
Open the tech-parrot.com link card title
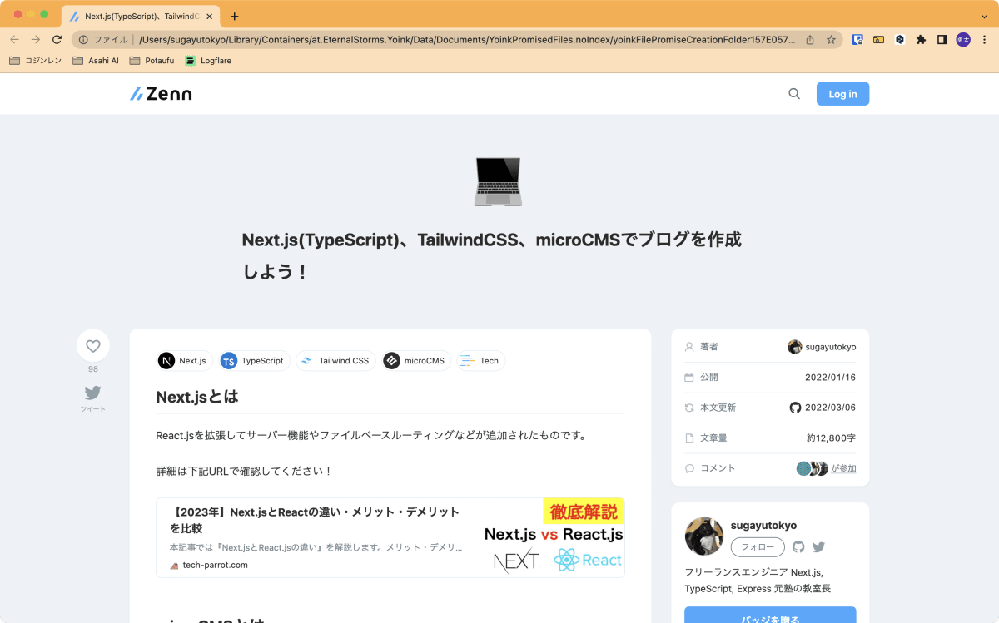click(x=315, y=520)
